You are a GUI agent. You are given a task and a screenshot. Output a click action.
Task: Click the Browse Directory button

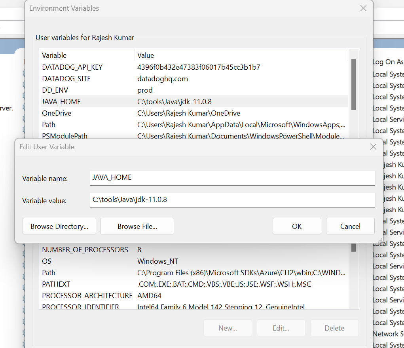point(59,226)
